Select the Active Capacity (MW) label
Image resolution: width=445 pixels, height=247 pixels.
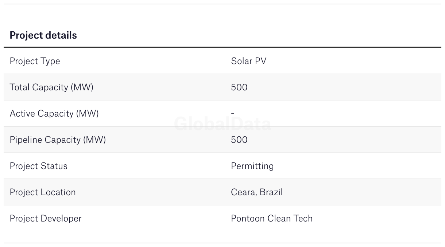(x=54, y=114)
